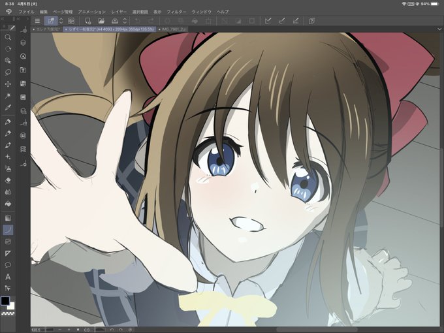Select the Gradient tool

point(8,218)
